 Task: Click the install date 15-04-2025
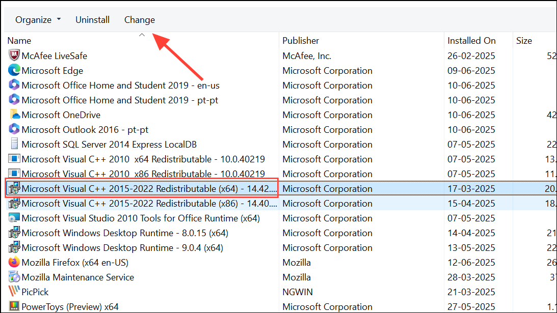(471, 204)
